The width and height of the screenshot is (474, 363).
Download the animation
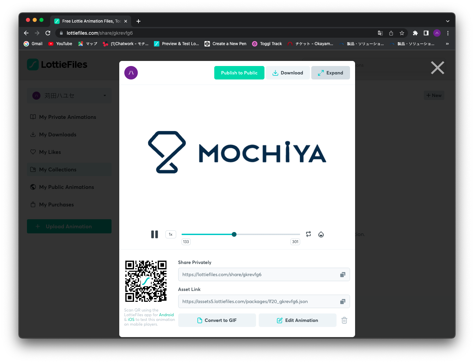click(x=288, y=73)
